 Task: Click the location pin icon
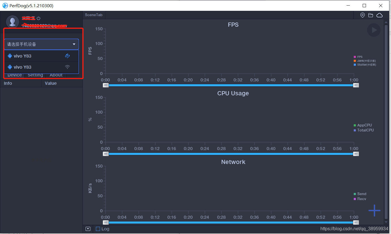point(362,15)
